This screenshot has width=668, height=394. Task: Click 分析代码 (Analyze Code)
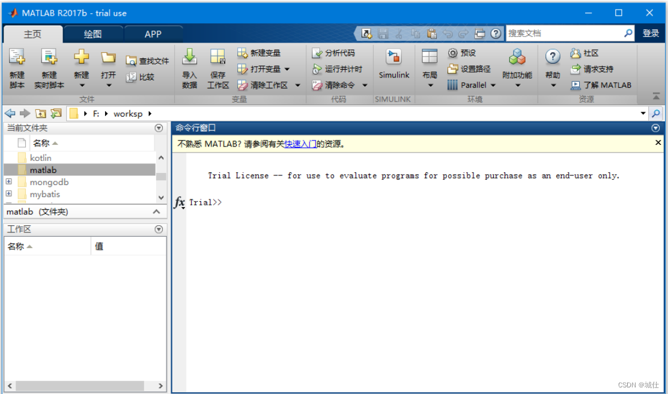(x=333, y=53)
